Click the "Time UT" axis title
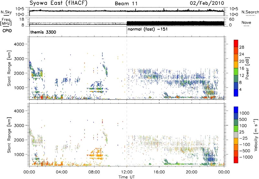Screen dimensions: 259x179 pos(127,177)
